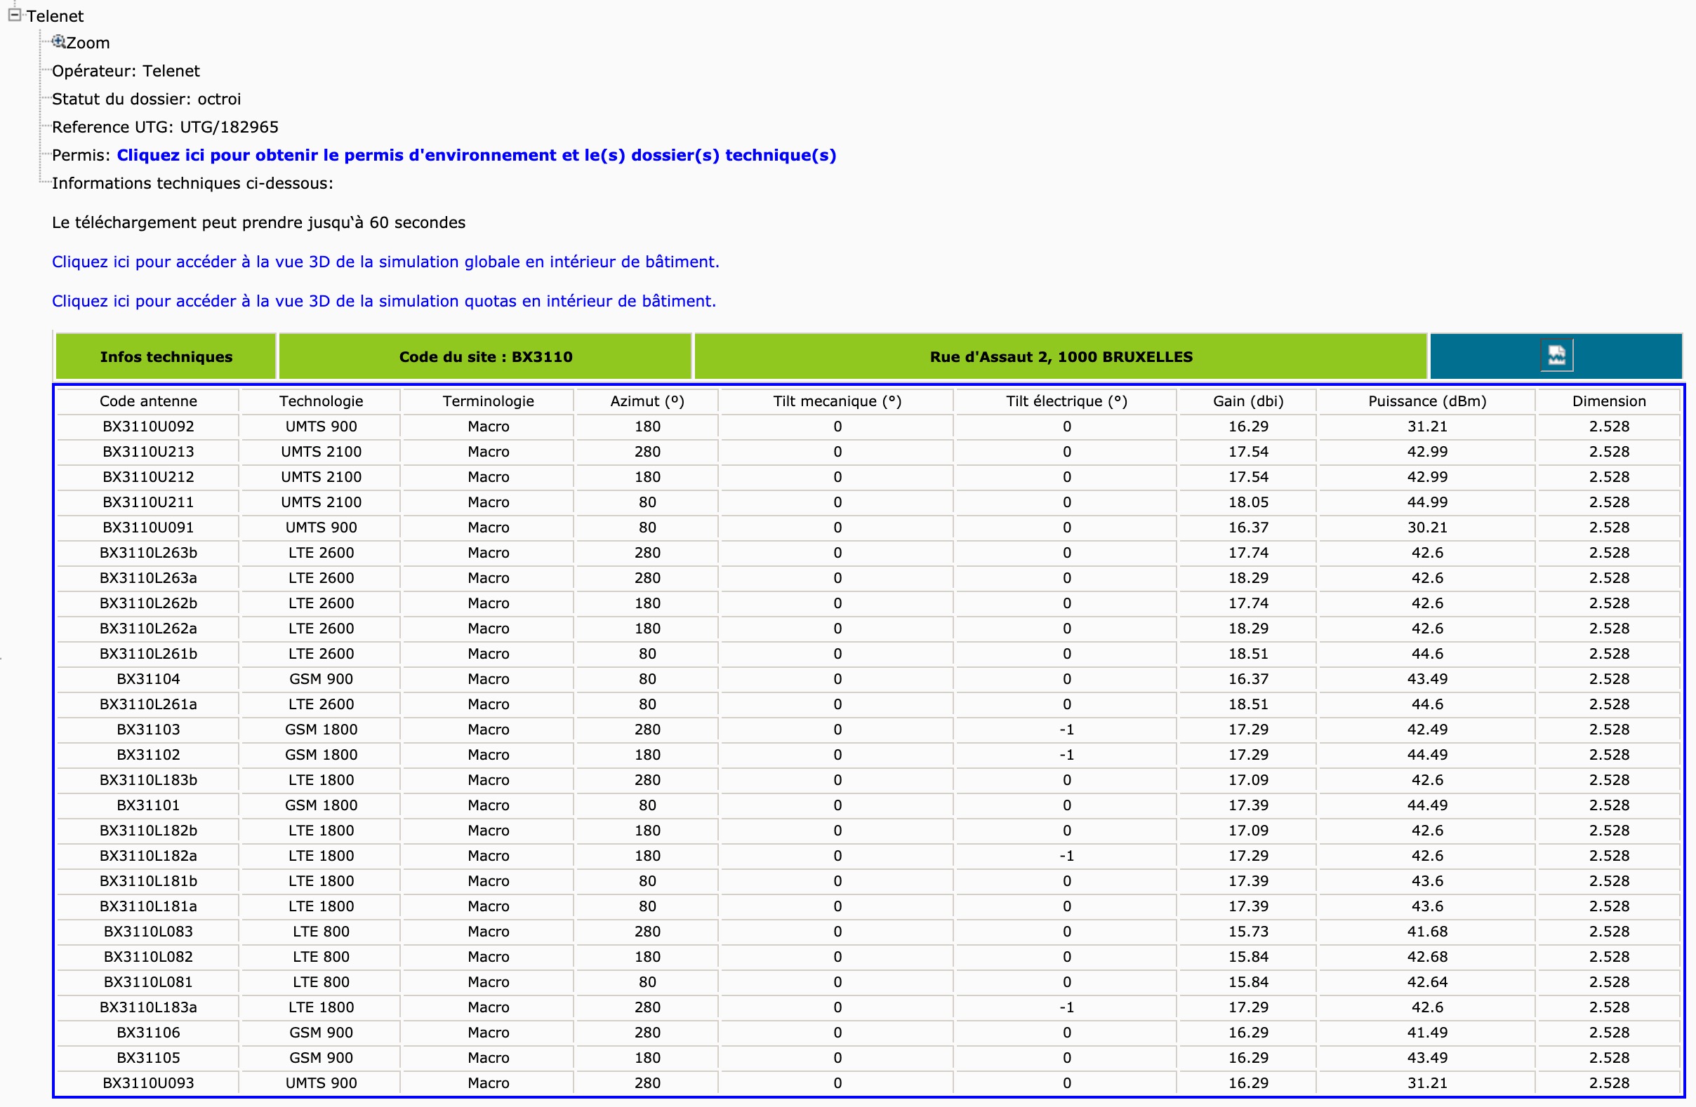Select antenna code BX3110L183a
The height and width of the screenshot is (1107, 1696).
(x=148, y=1008)
